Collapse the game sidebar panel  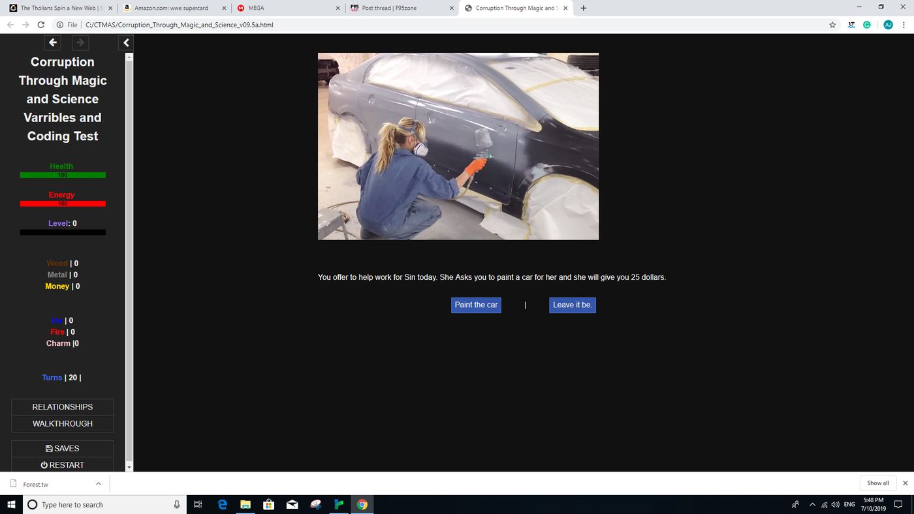click(126, 42)
